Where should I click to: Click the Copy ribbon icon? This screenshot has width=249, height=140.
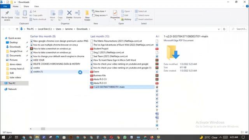(x=17, y=14)
